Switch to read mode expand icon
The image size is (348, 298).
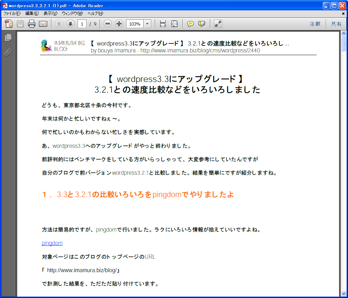pyautogui.click(x=218, y=24)
